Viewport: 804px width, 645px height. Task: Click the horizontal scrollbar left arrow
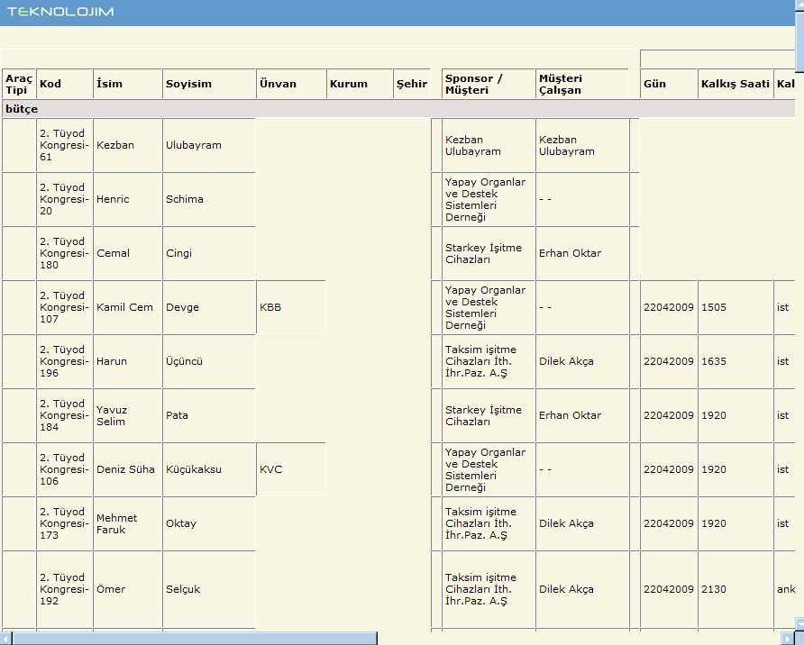tap(6, 639)
